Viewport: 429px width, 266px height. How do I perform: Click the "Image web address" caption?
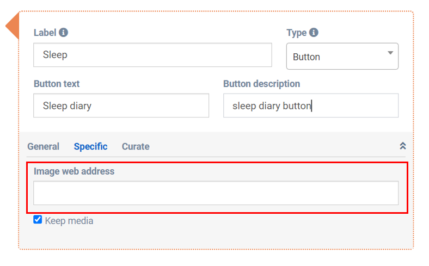tap(74, 171)
